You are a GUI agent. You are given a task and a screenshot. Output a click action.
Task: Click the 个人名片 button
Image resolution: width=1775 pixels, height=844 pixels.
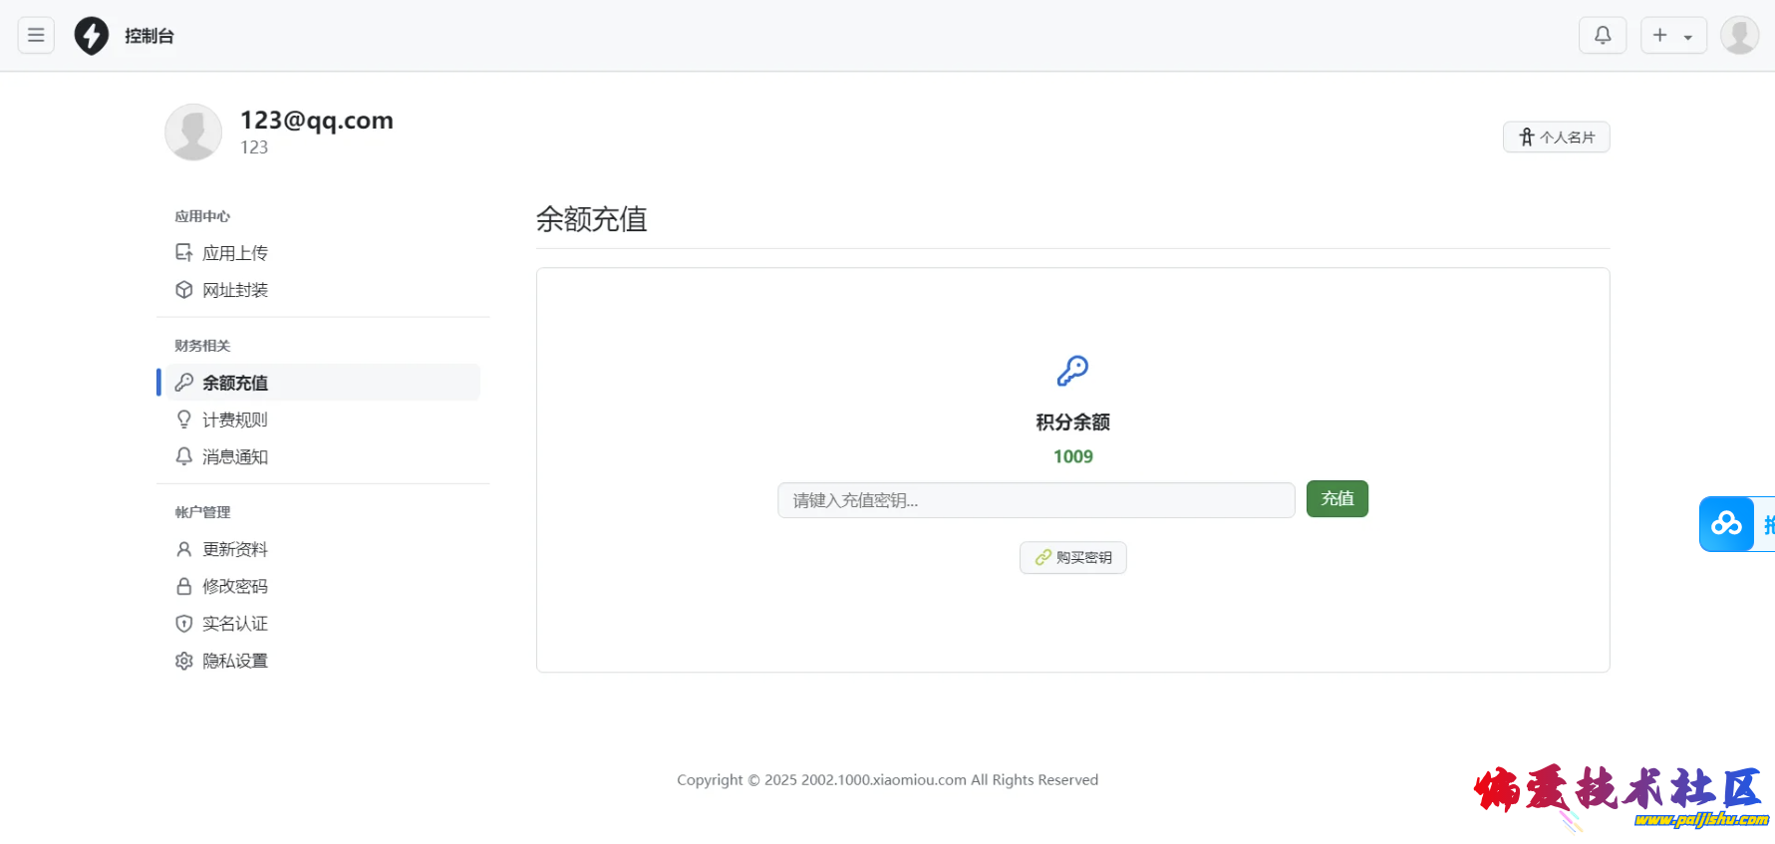(x=1556, y=138)
